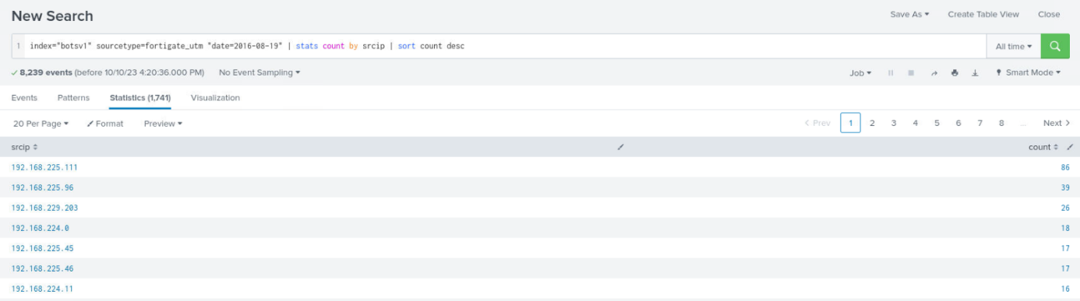Sort table by srcip column
Image resolution: width=1080 pixels, height=301 pixels.
(x=24, y=147)
